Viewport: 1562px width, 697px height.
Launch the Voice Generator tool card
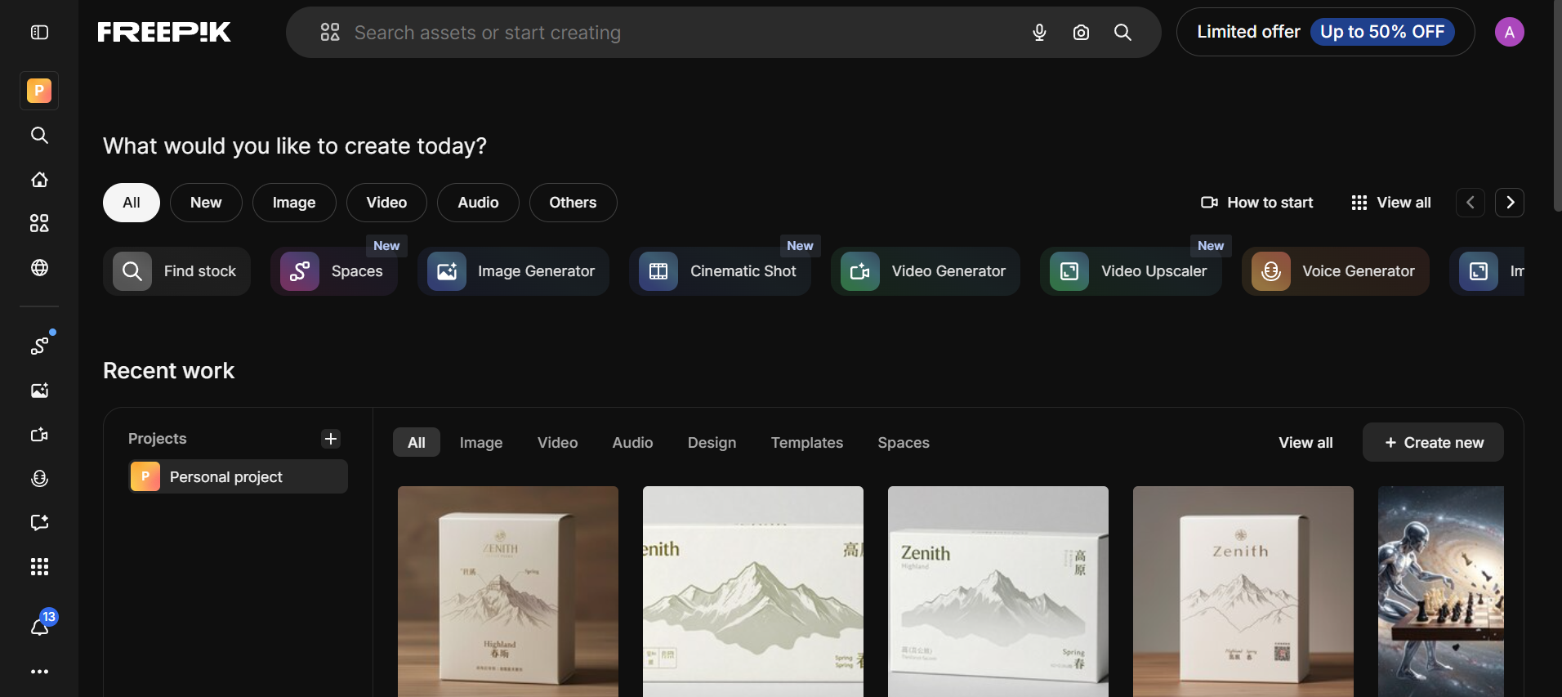1336,271
